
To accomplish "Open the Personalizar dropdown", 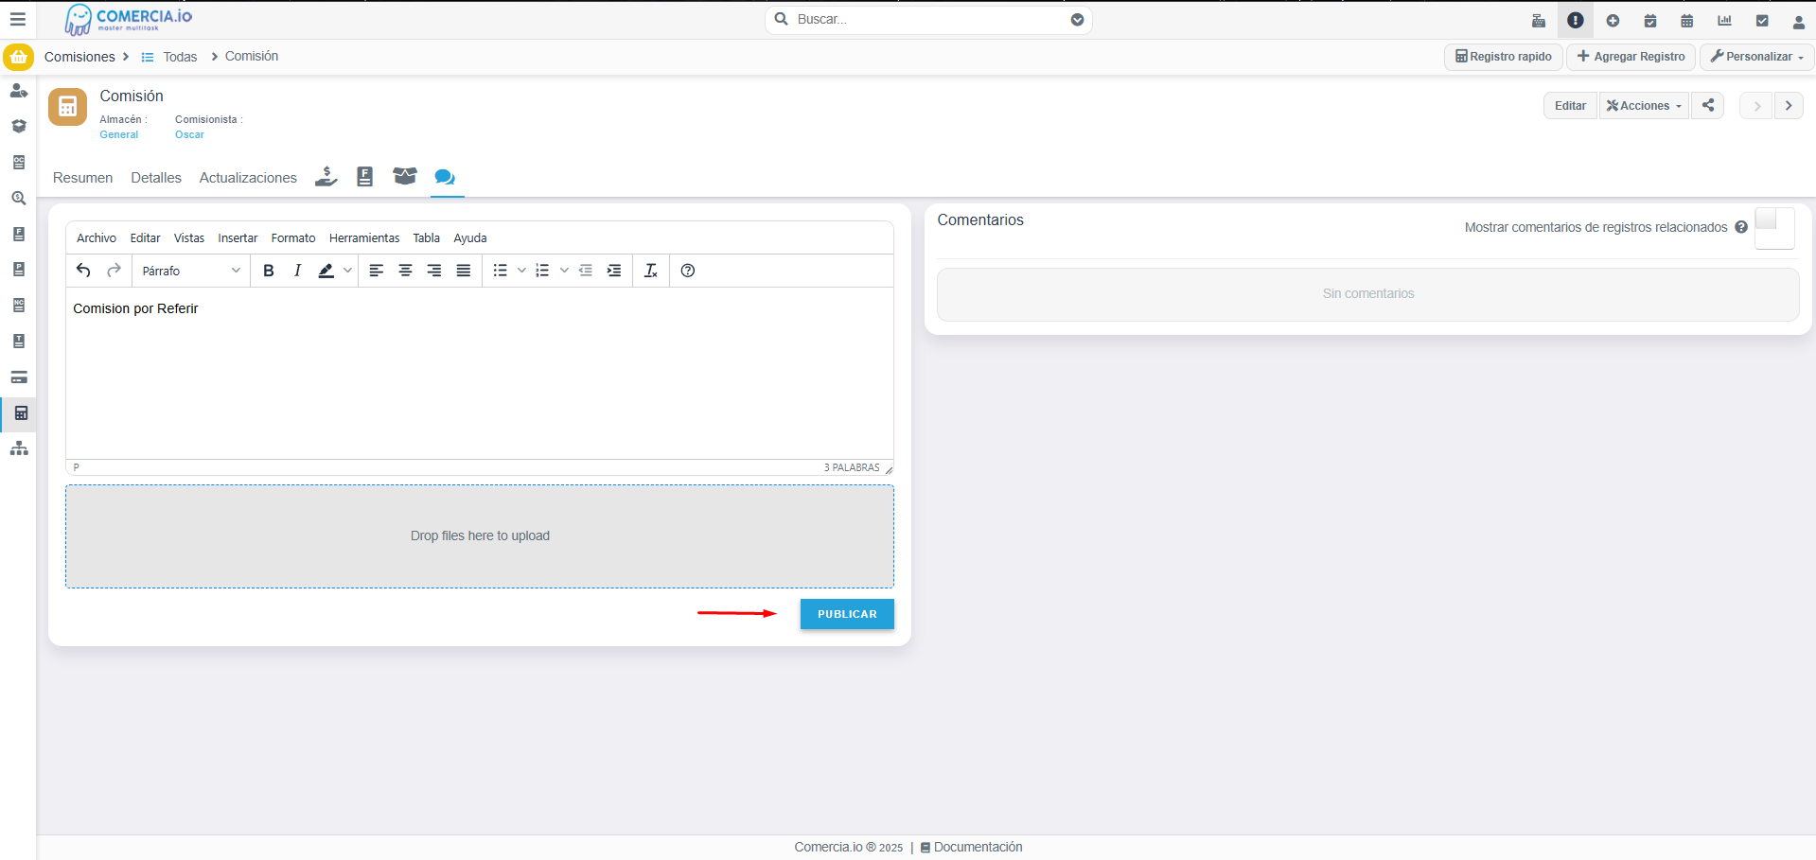I will 1756,57.
